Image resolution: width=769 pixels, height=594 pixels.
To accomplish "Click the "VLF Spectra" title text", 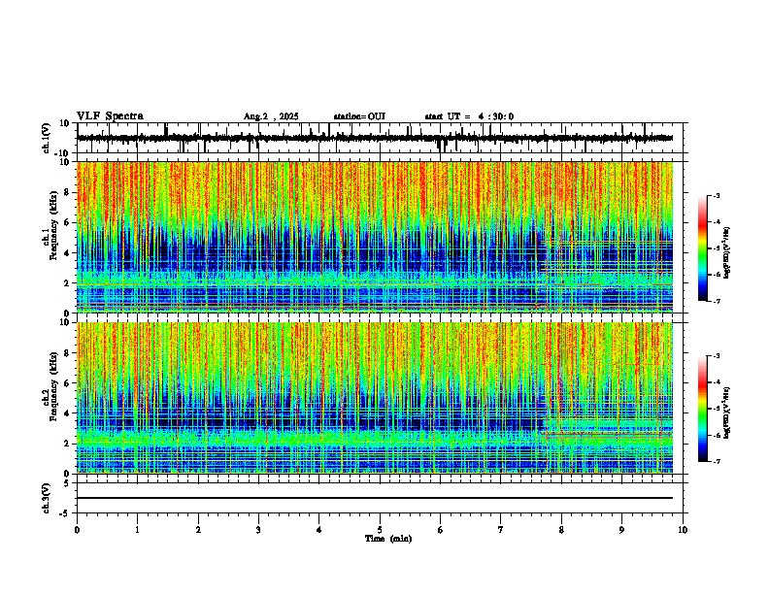I will click(x=110, y=116).
